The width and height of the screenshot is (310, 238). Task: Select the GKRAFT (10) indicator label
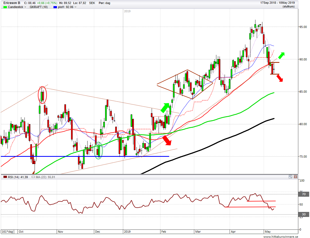pos(39,7)
